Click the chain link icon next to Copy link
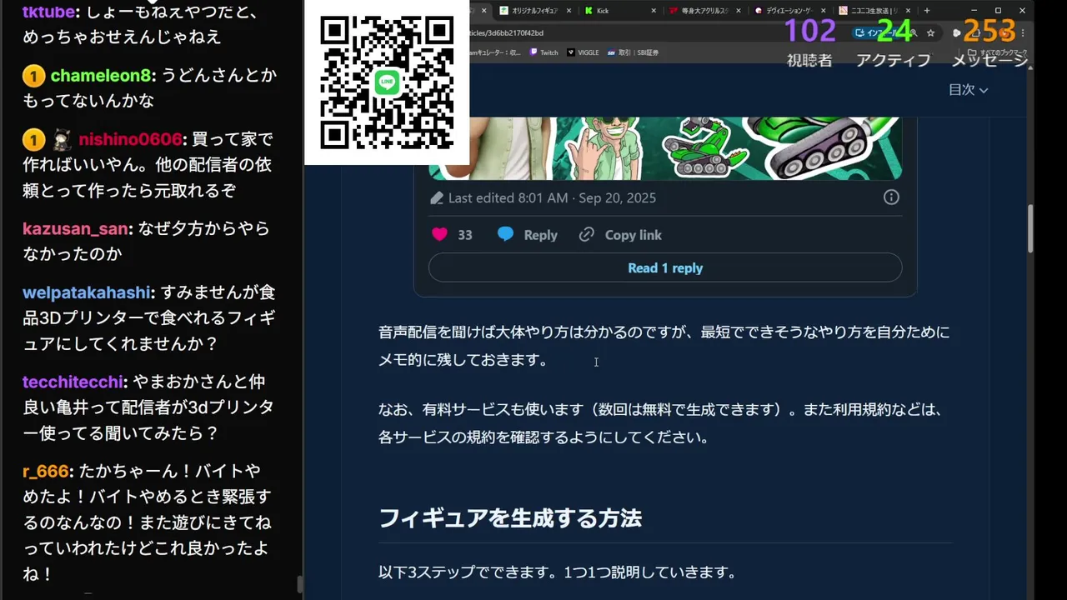Screen dimensions: 1067x600 click(x=587, y=235)
